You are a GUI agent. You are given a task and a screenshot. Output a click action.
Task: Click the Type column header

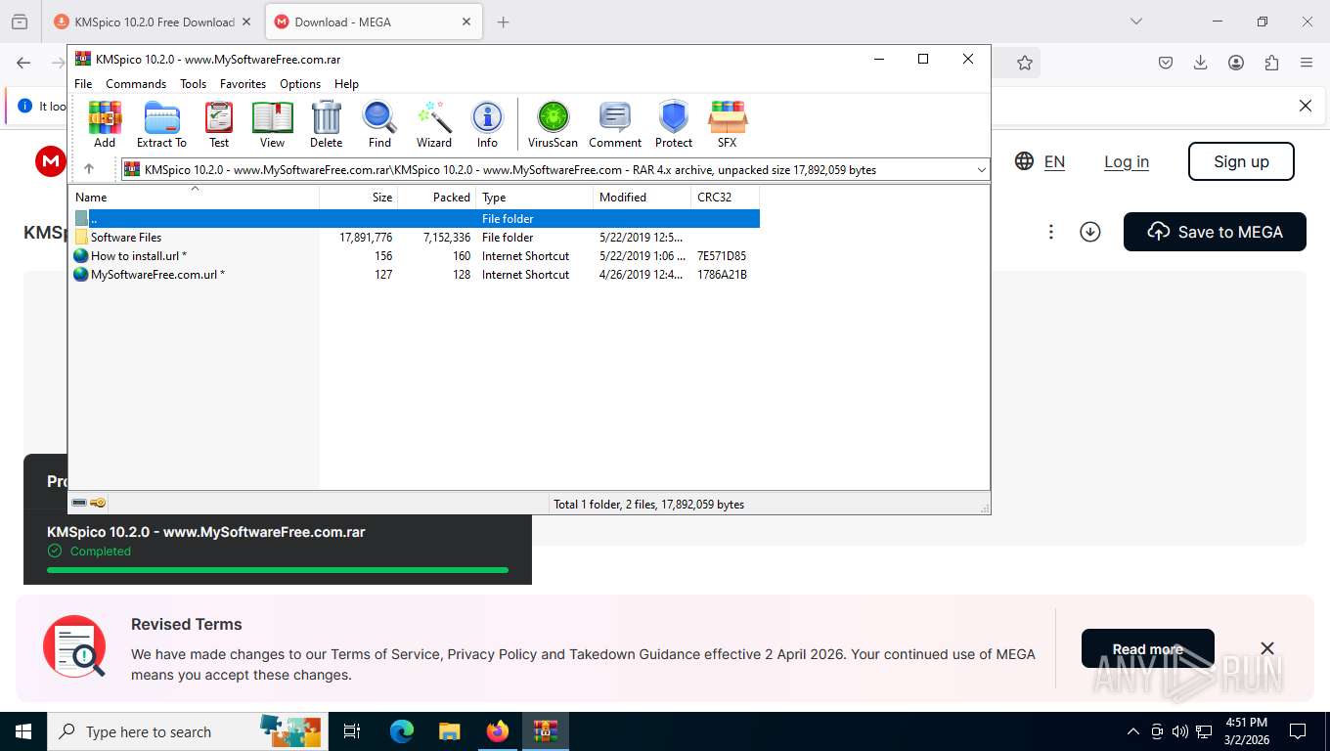pyautogui.click(x=535, y=197)
